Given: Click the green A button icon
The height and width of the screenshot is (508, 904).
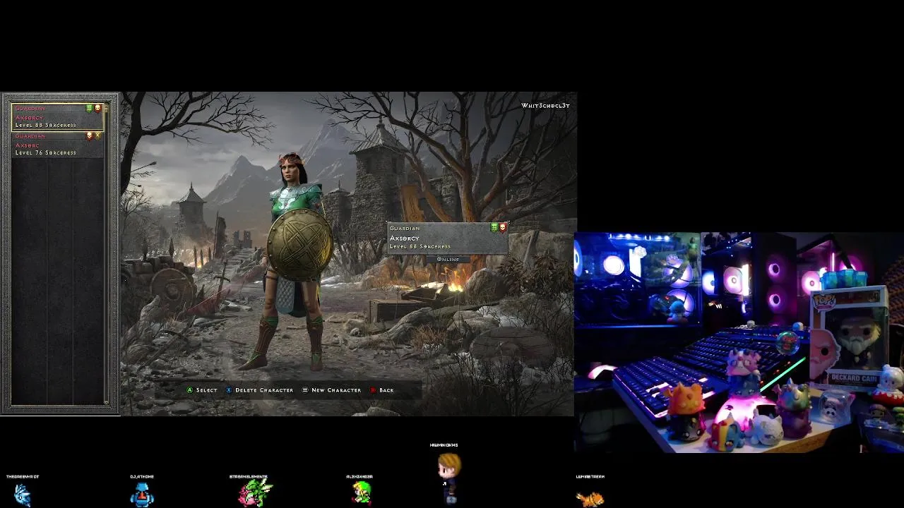Looking at the screenshot, I should point(190,390).
